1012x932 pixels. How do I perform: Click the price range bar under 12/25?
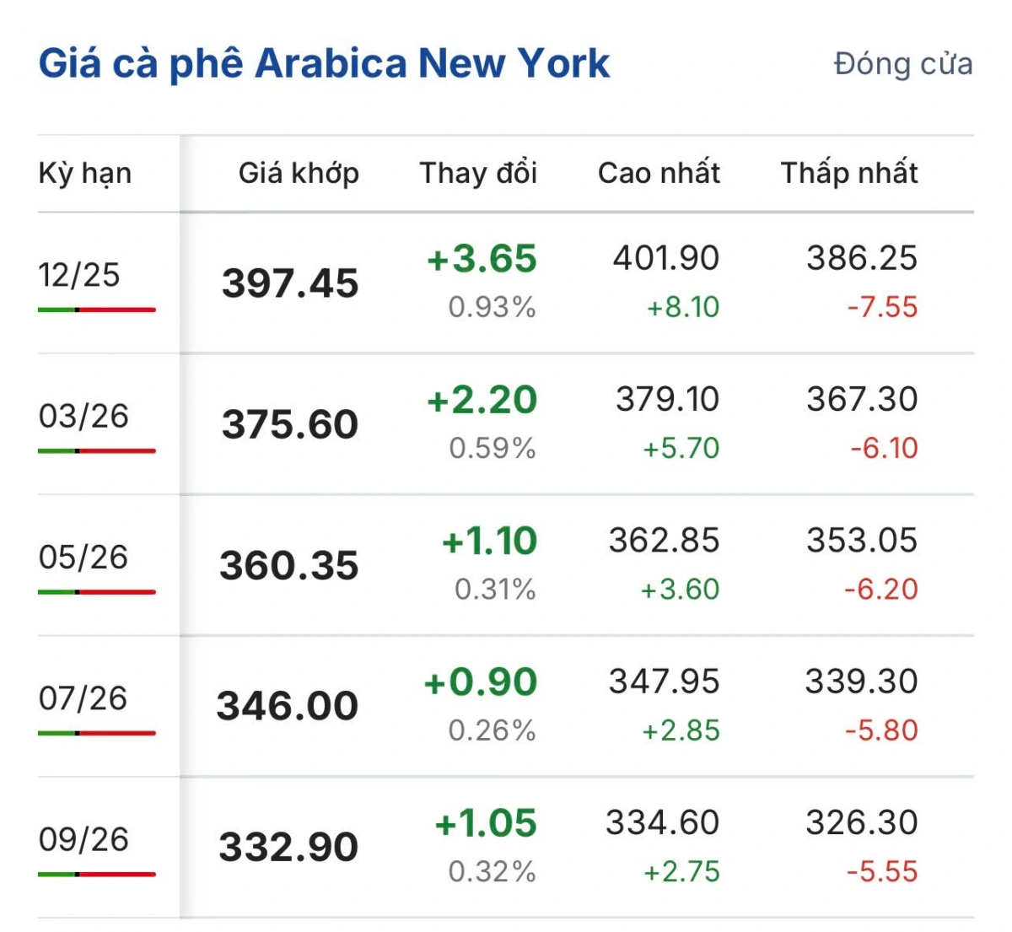(97, 310)
